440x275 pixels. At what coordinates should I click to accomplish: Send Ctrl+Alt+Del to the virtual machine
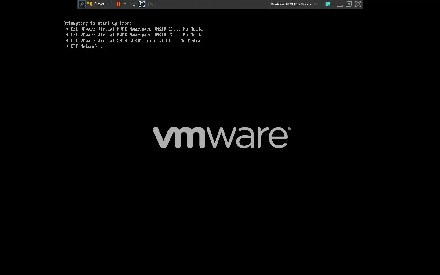133,4
